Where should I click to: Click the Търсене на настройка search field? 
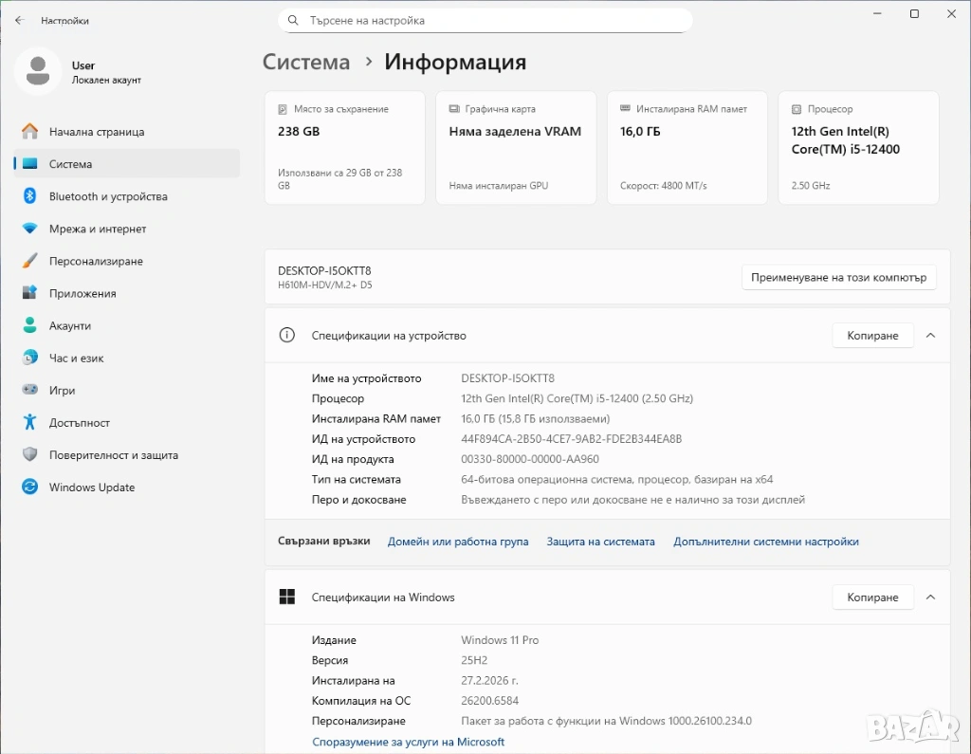pos(493,20)
